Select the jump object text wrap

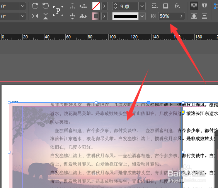204,16
